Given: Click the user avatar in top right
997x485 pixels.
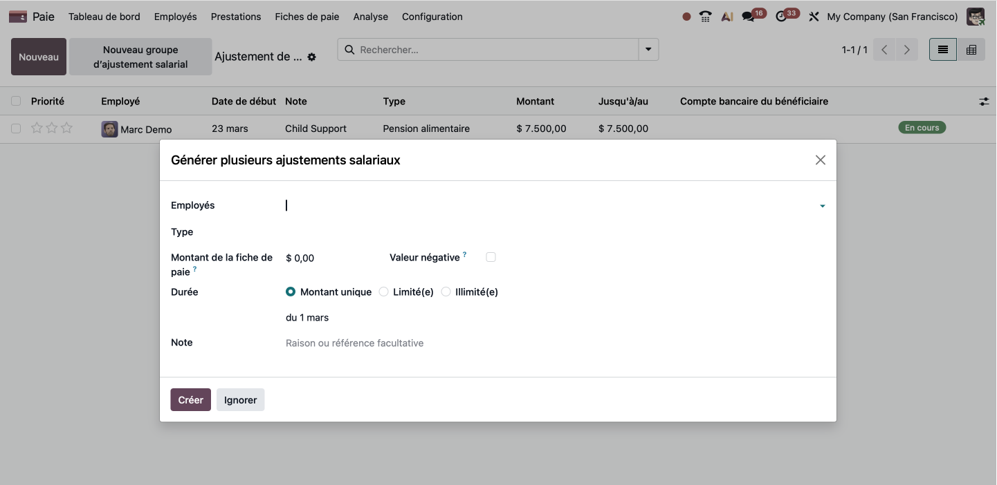Looking at the screenshot, I should tap(976, 17).
